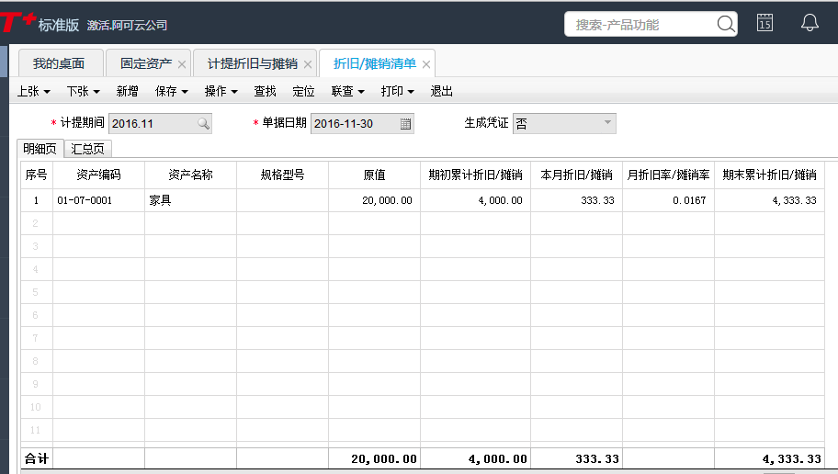Switch to the 汇总页 tab
The width and height of the screenshot is (838, 474).
click(x=87, y=149)
